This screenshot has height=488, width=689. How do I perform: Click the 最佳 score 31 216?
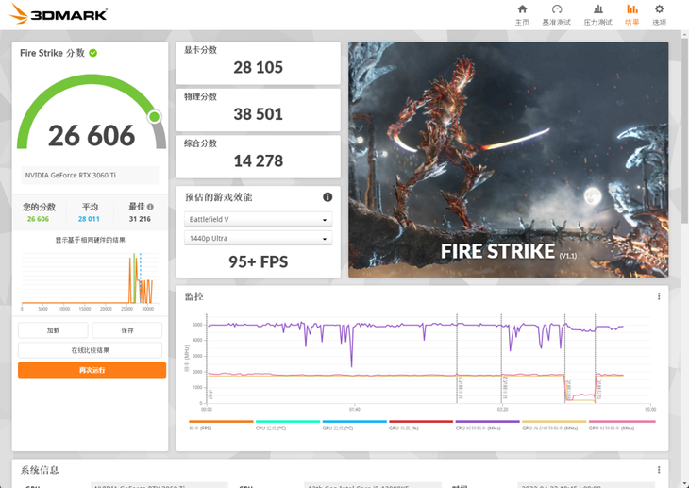point(140,219)
